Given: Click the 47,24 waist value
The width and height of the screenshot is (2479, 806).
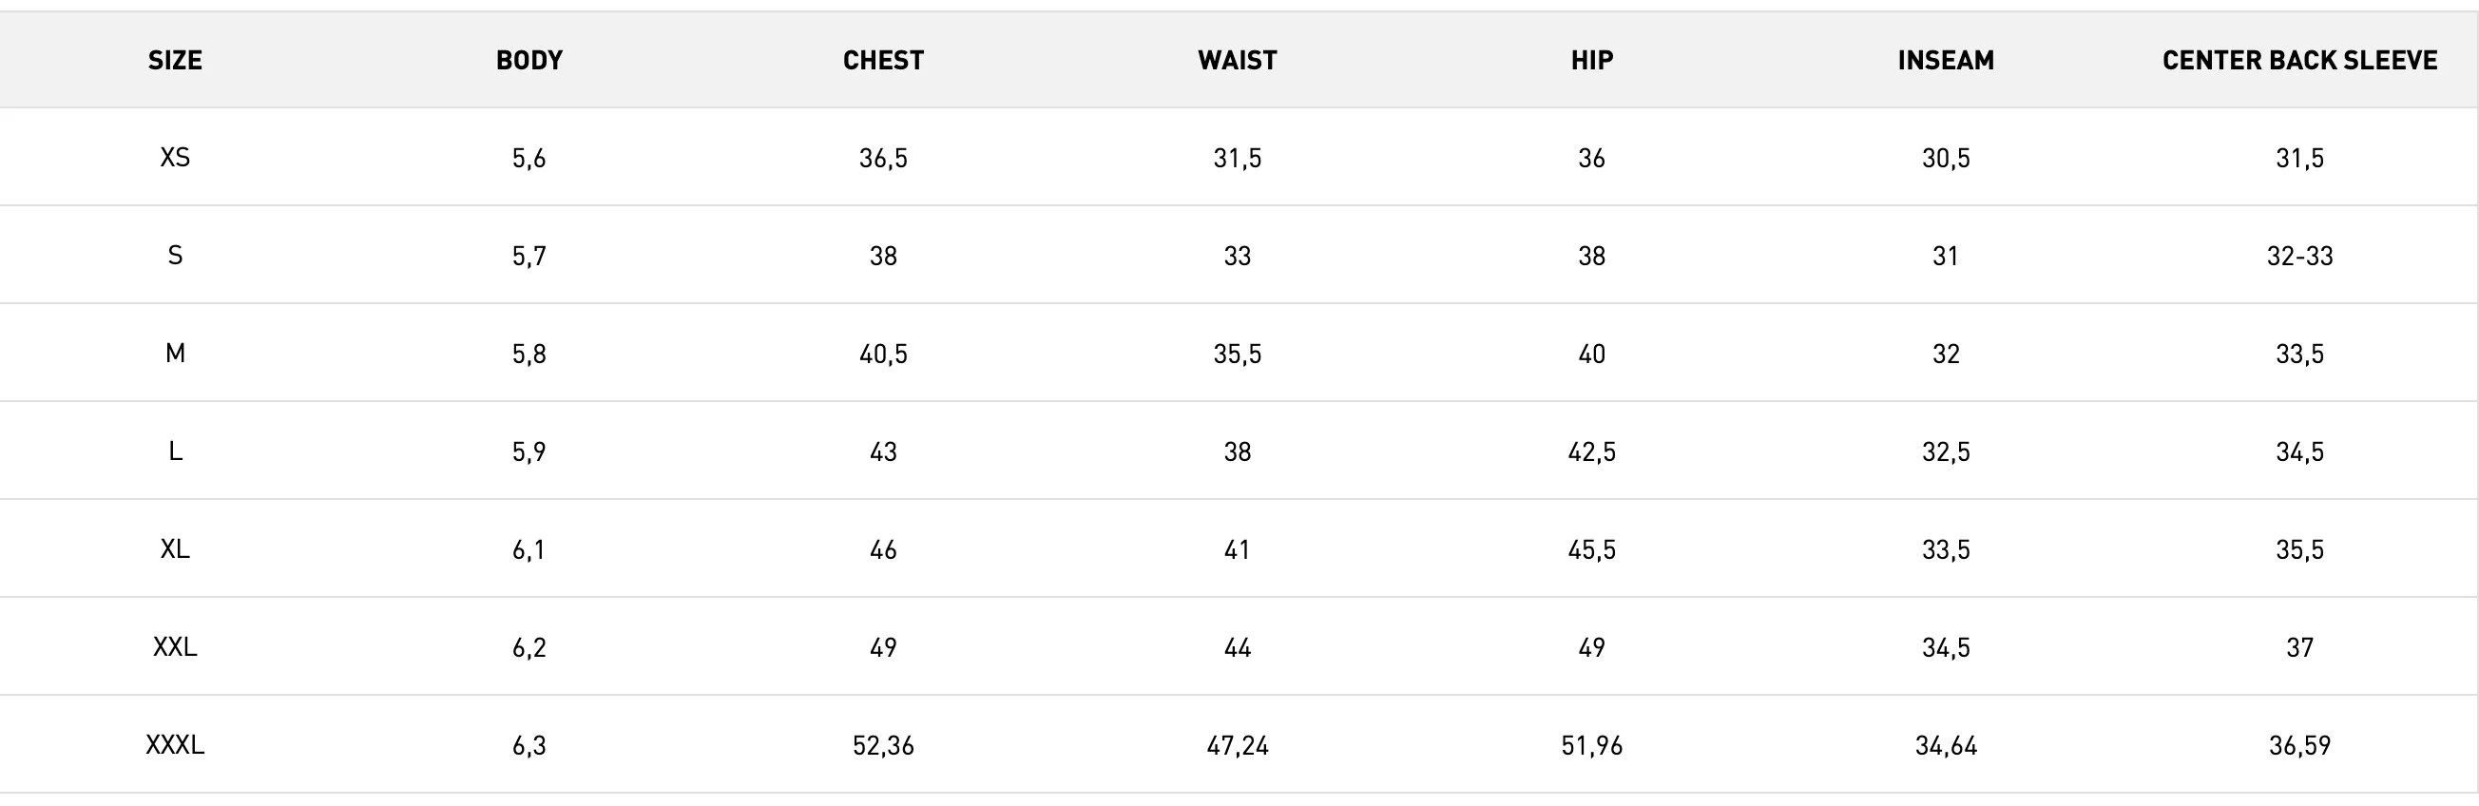Looking at the screenshot, I should coord(1238,746).
